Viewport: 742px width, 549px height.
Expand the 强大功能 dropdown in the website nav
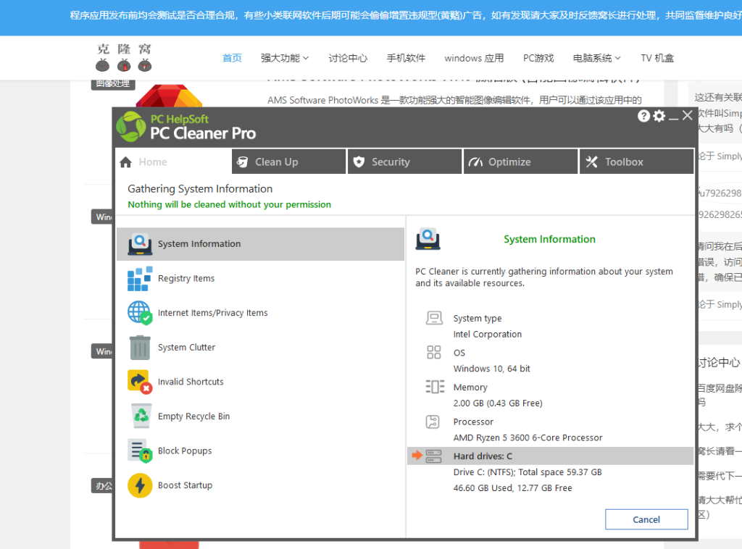point(284,58)
